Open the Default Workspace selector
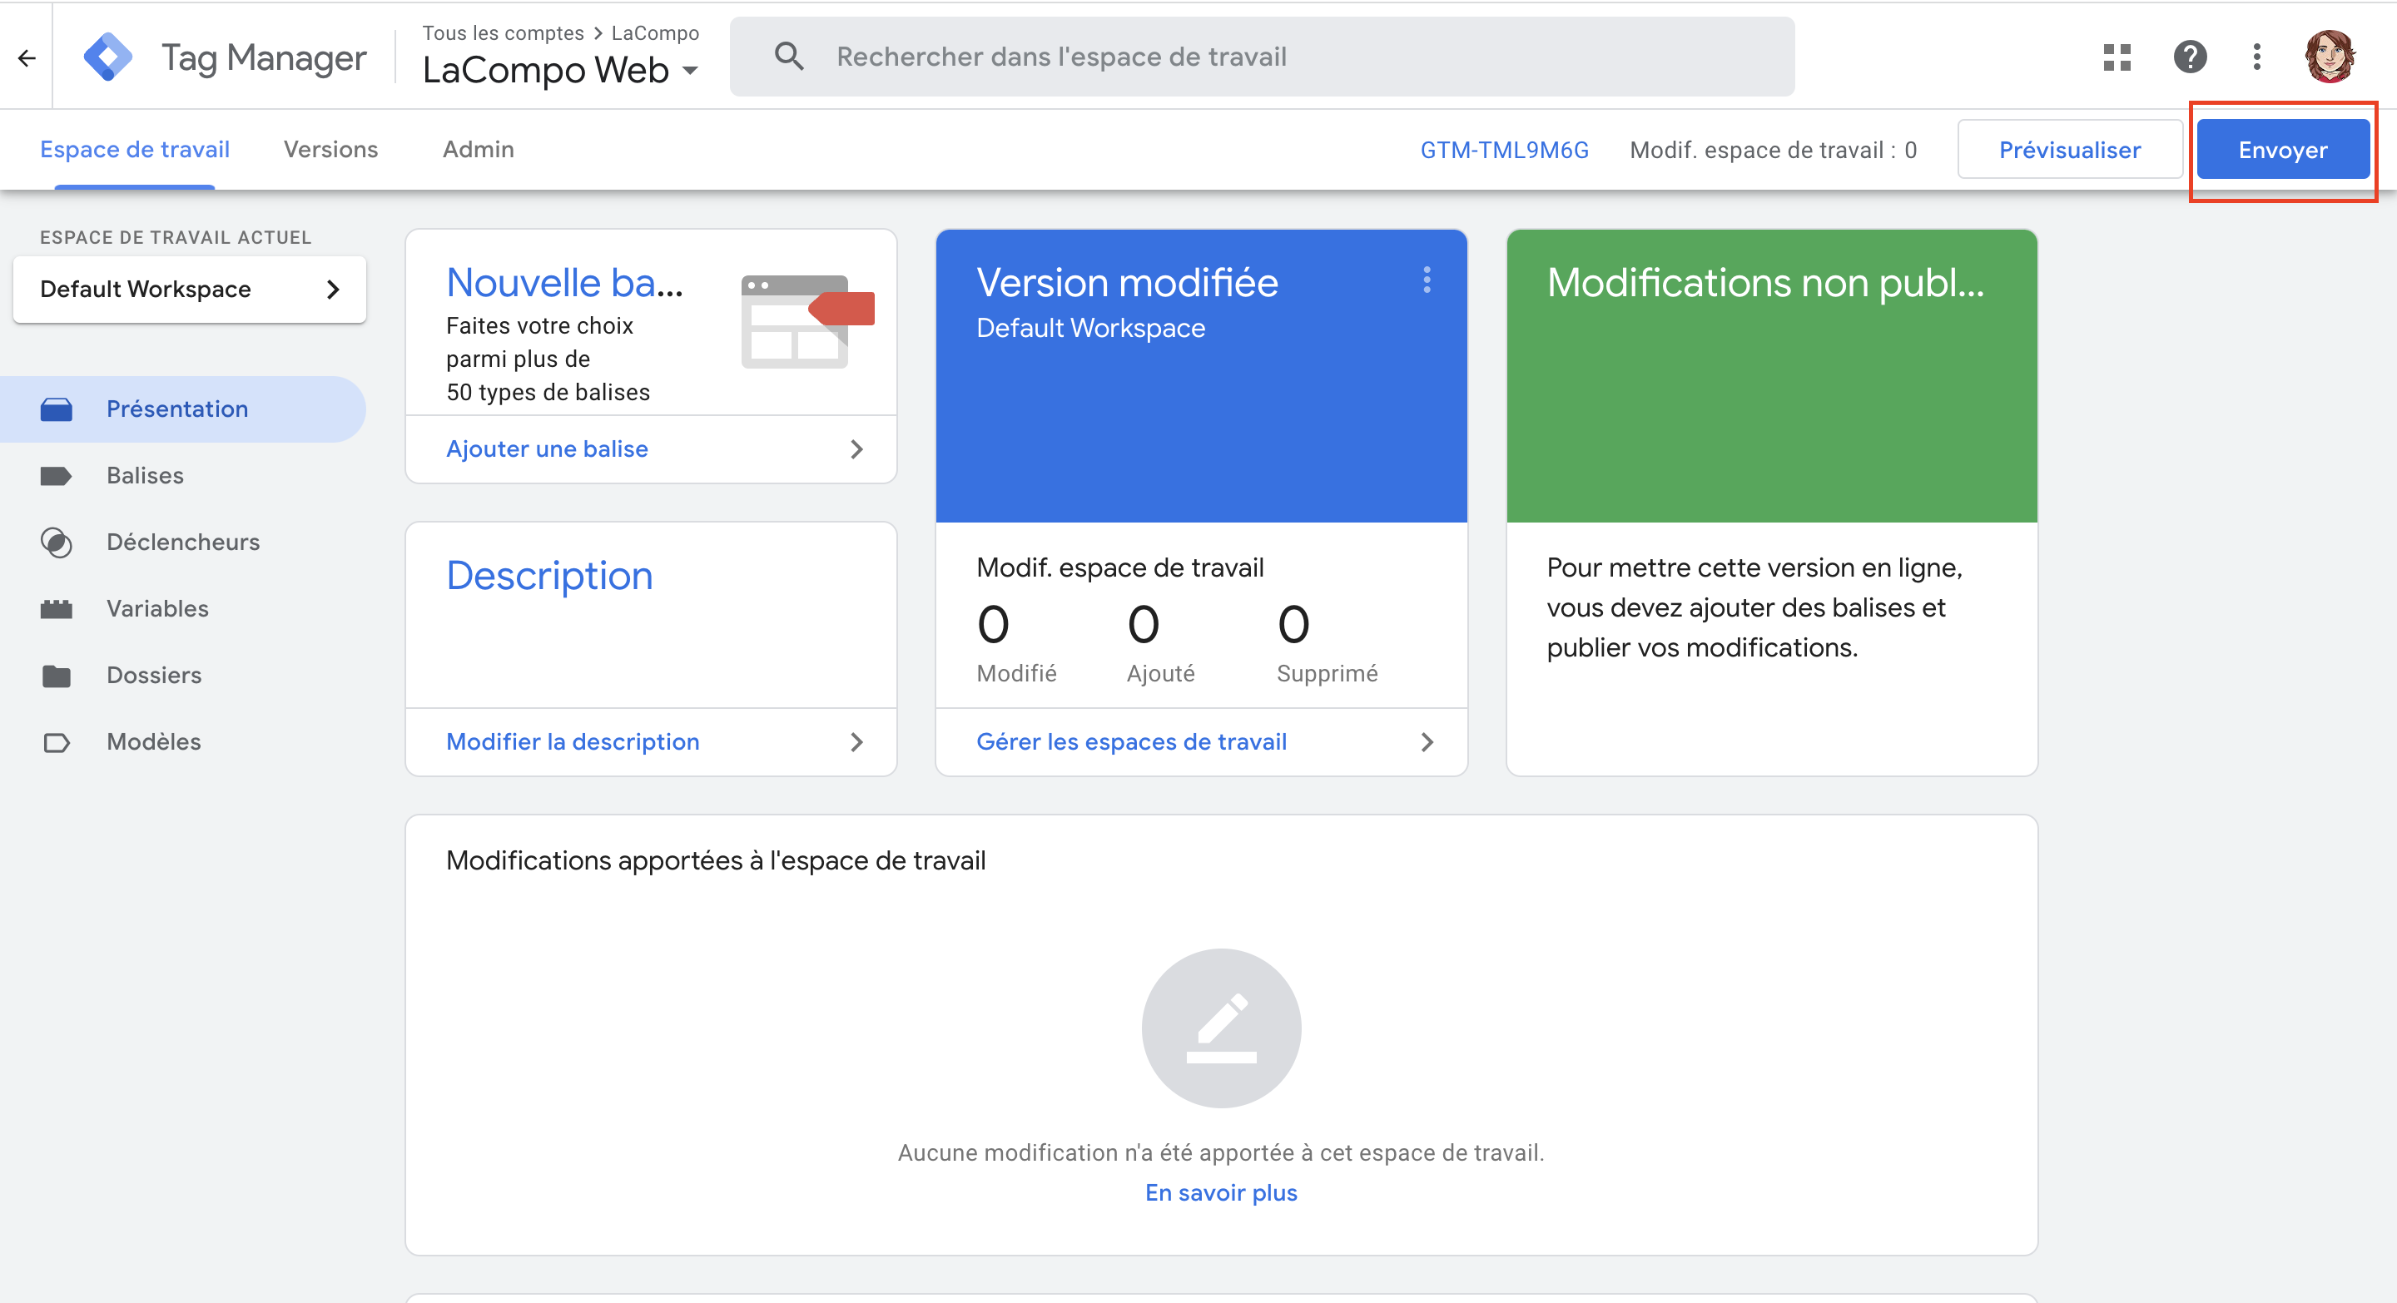 click(190, 290)
